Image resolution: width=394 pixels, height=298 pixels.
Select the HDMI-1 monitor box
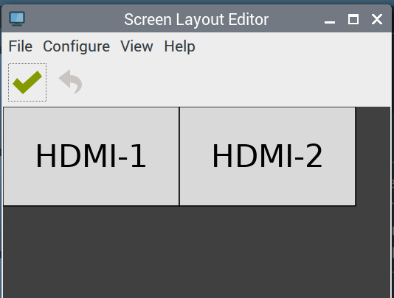(x=91, y=157)
